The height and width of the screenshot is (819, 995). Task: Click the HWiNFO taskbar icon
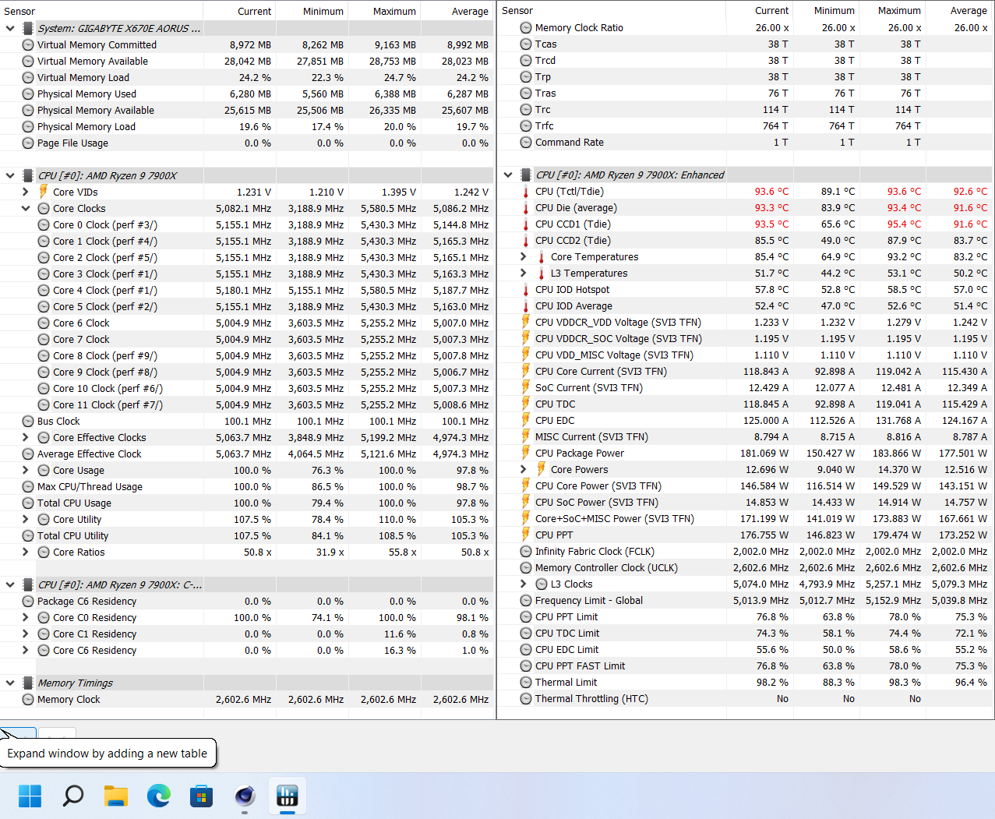(288, 796)
